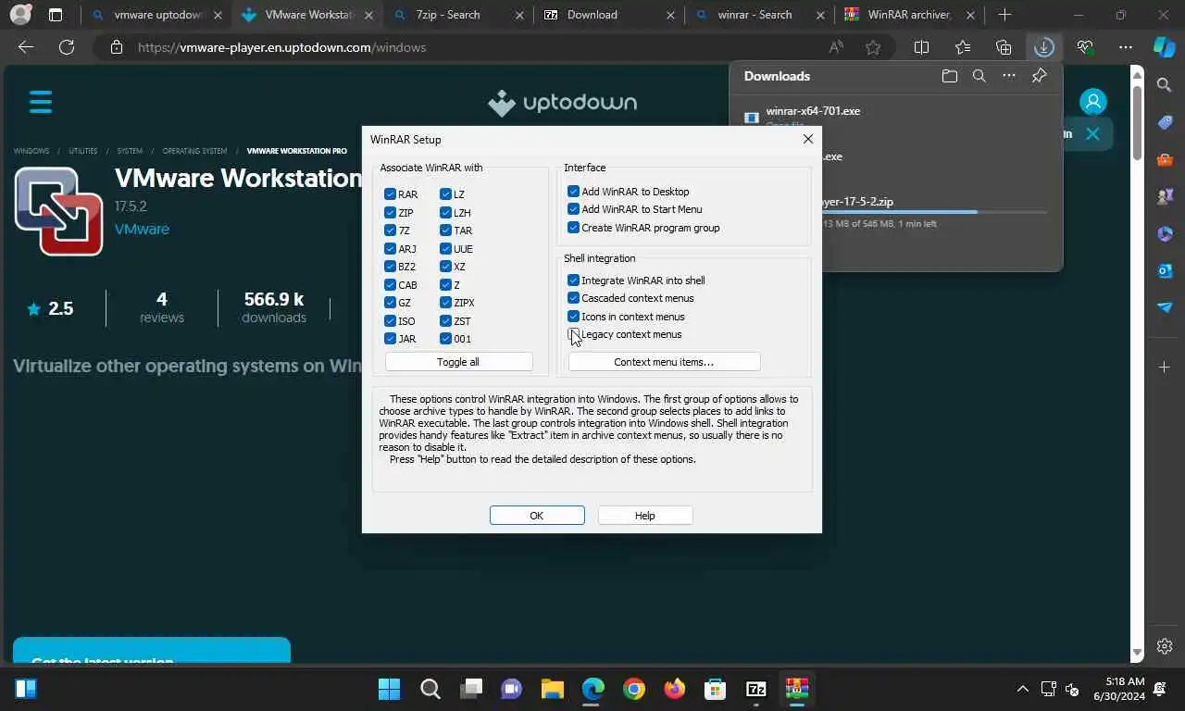Open the More options dots in the Downloads panel
This screenshot has height=711, width=1185.
point(1009,76)
